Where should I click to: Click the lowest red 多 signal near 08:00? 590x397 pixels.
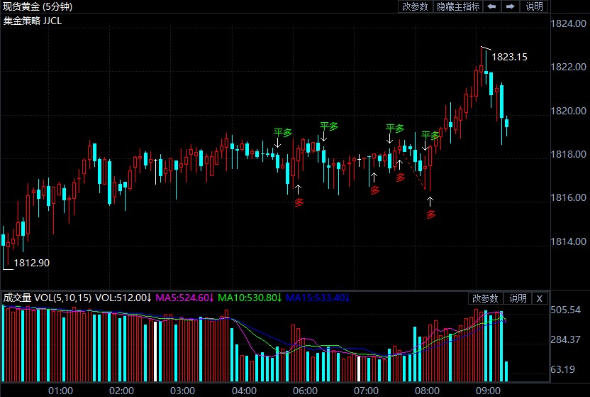pyautogui.click(x=430, y=214)
